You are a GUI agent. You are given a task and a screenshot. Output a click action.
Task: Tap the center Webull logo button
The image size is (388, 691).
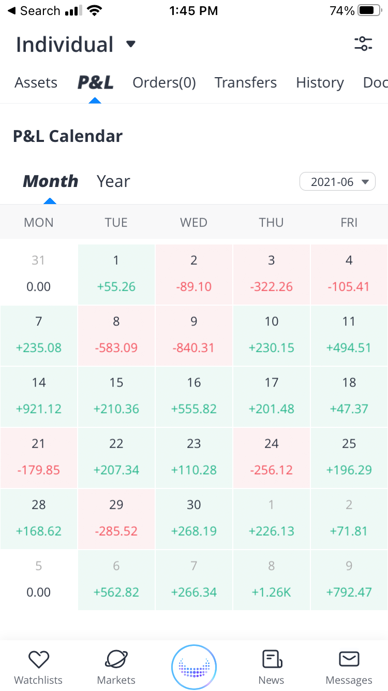[194, 667]
